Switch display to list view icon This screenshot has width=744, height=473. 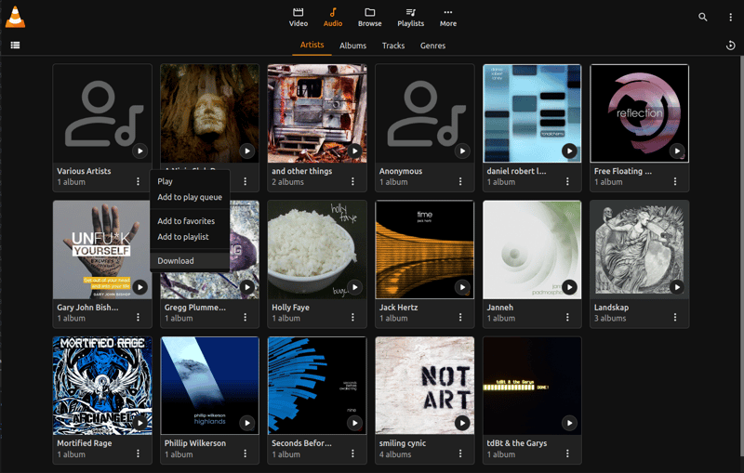point(15,45)
